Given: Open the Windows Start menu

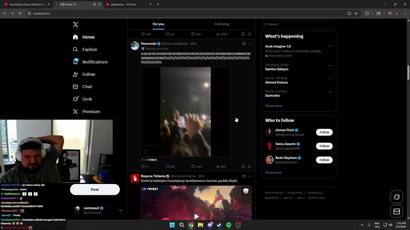Looking at the screenshot, I should pyautogui.click(x=172, y=225).
